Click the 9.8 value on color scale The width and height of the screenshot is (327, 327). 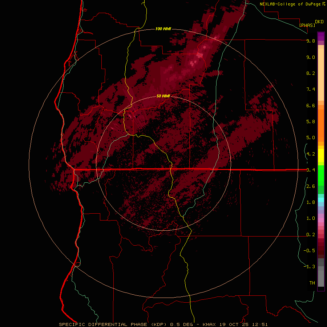click(311, 41)
